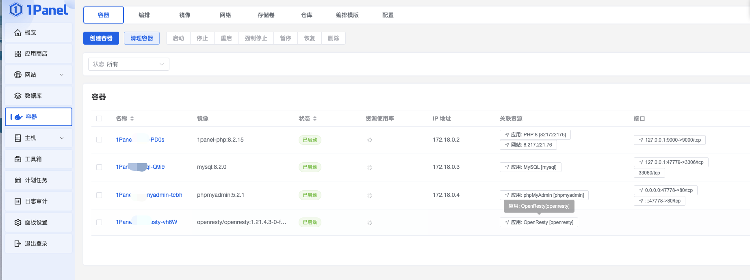This screenshot has width=750, height=280.
Task: Click the :::47778->80/tcp port tag
Action: [659, 201]
